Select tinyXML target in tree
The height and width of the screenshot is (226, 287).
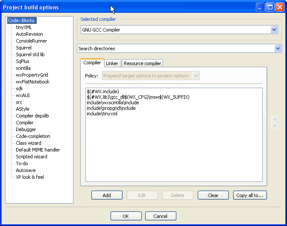pyautogui.click(x=24, y=27)
